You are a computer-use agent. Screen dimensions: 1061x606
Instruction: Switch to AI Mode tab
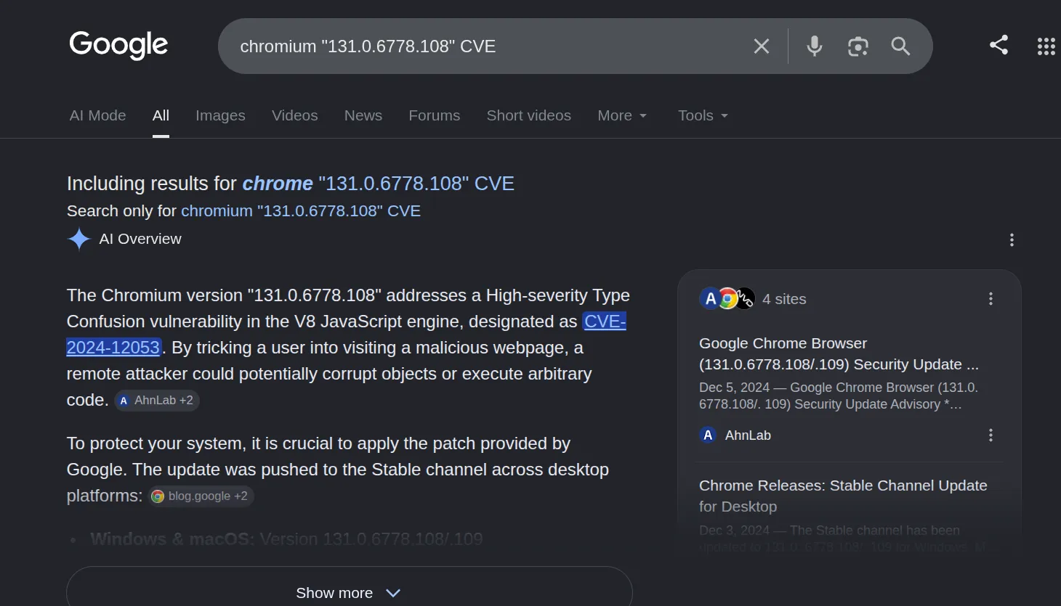(97, 115)
